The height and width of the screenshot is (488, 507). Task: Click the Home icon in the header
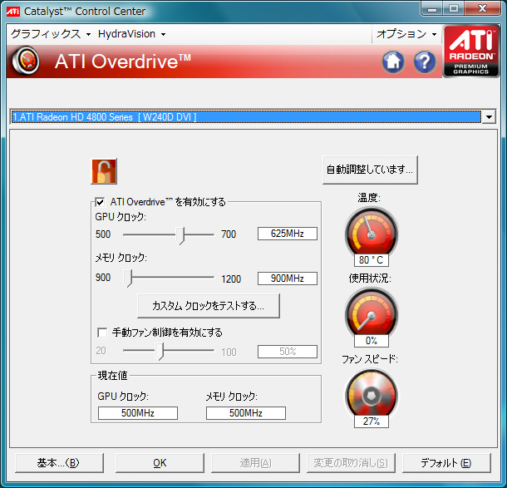pos(393,62)
